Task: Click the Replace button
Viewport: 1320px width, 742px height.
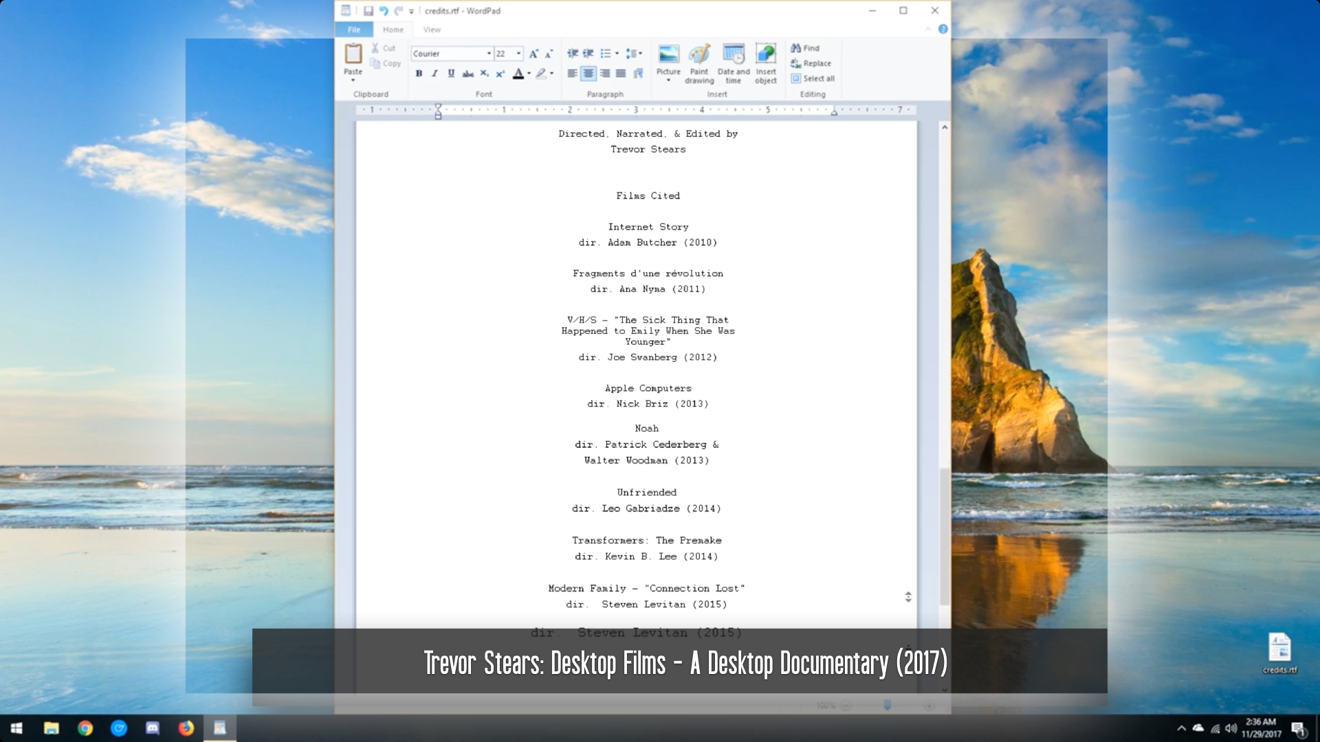Action: click(x=811, y=63)
